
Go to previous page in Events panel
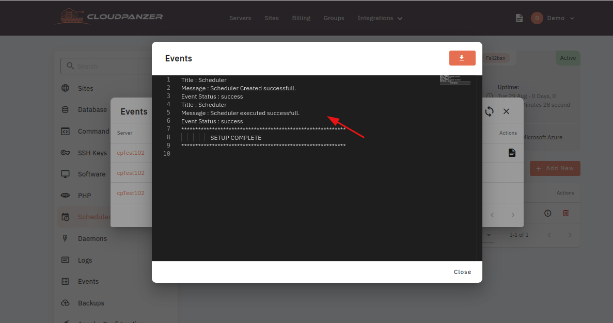(492, 215)
